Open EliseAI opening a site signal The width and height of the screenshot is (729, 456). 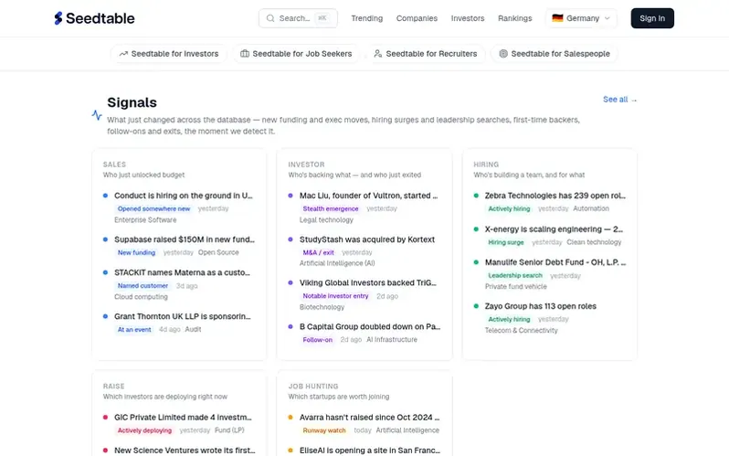point(370,450)
